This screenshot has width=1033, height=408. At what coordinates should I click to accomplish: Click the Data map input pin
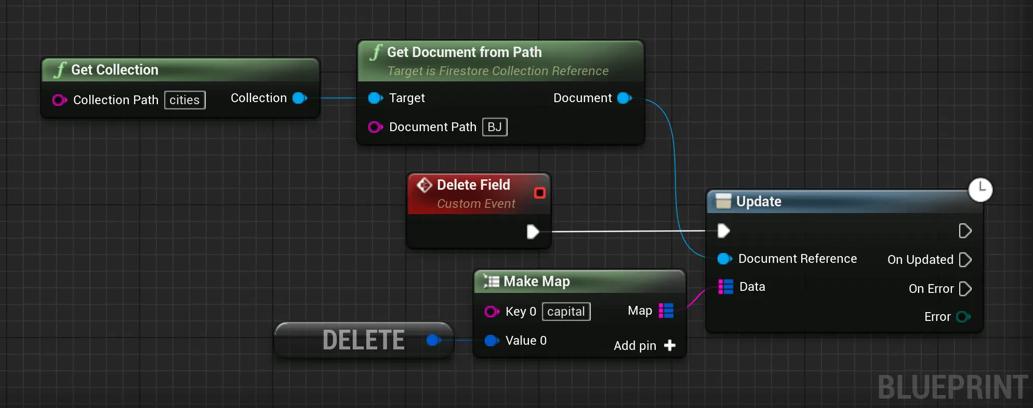(725, 287)
